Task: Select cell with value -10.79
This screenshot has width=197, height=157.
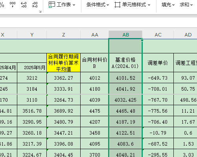Action: 158,133
